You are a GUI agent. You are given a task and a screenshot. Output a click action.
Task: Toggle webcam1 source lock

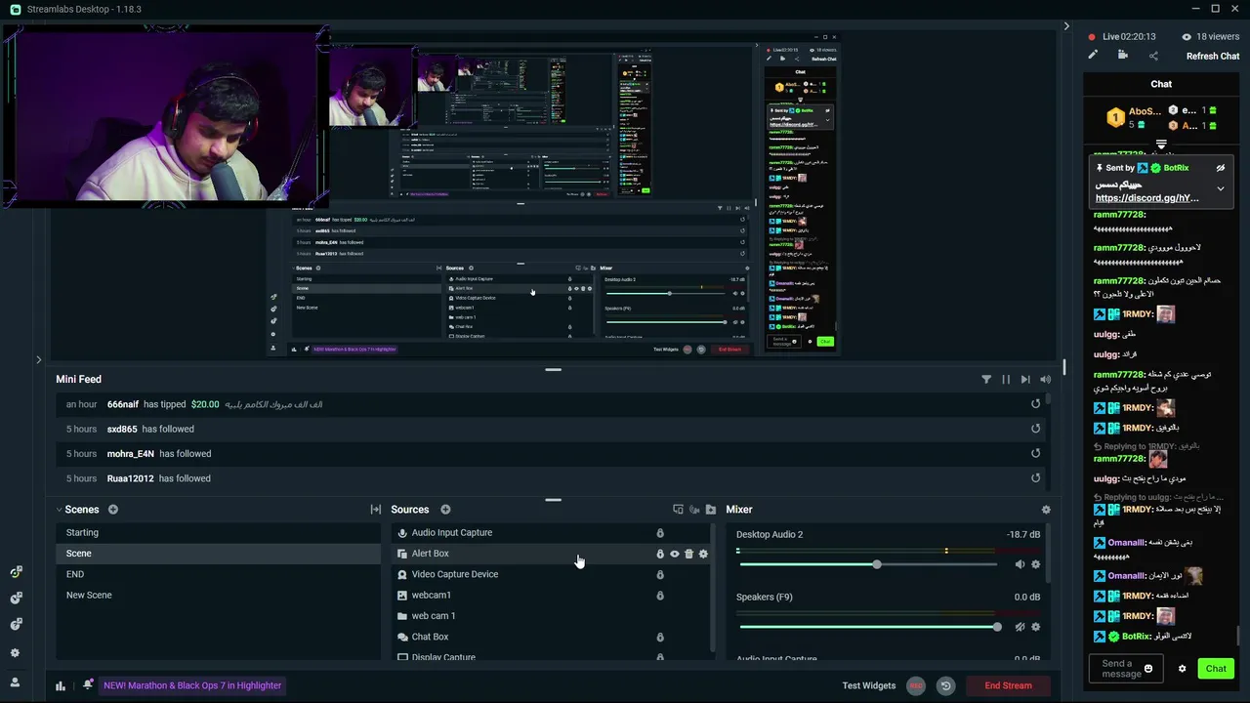[660, 596]
